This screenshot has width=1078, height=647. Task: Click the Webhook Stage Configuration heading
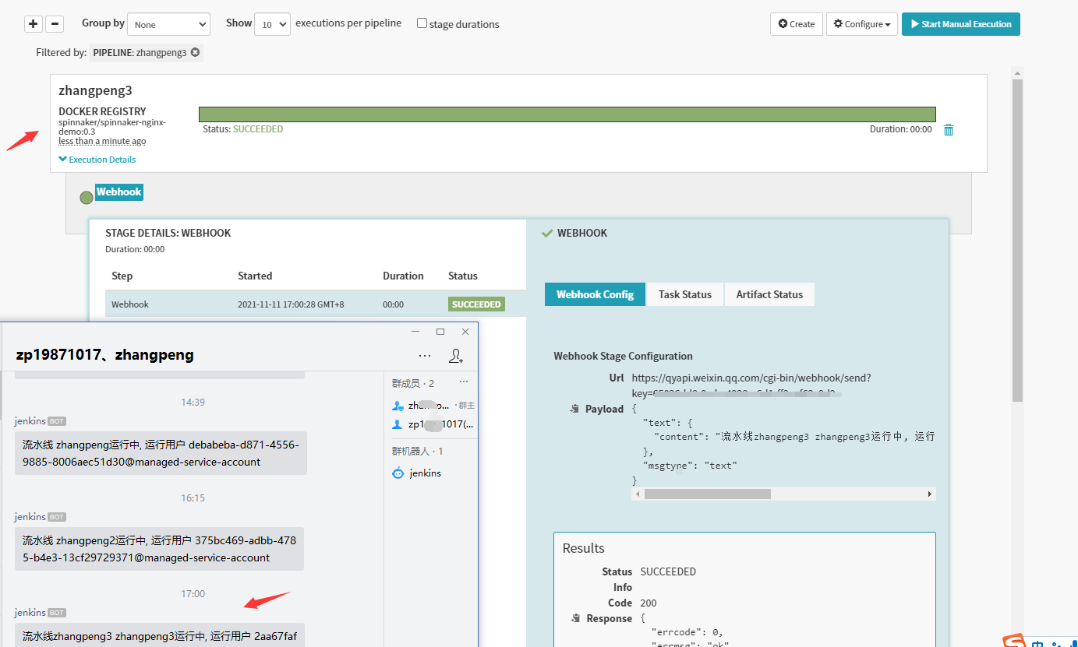[623, 356]
